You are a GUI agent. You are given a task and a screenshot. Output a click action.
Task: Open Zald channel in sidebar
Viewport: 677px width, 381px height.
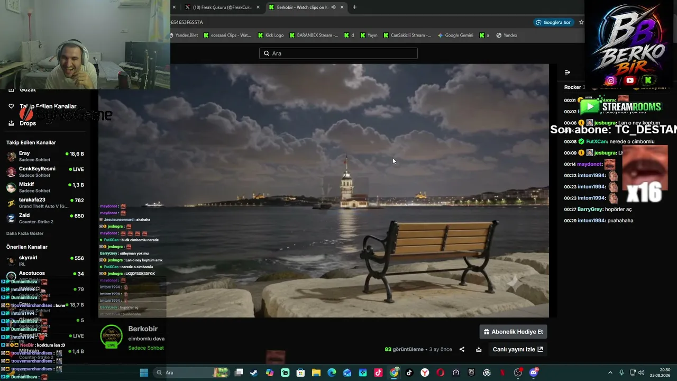[x=45, y=219]
